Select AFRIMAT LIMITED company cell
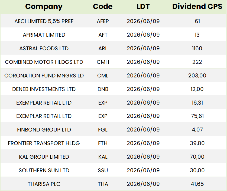Screen dimensions: 227x191 [44, 35]
